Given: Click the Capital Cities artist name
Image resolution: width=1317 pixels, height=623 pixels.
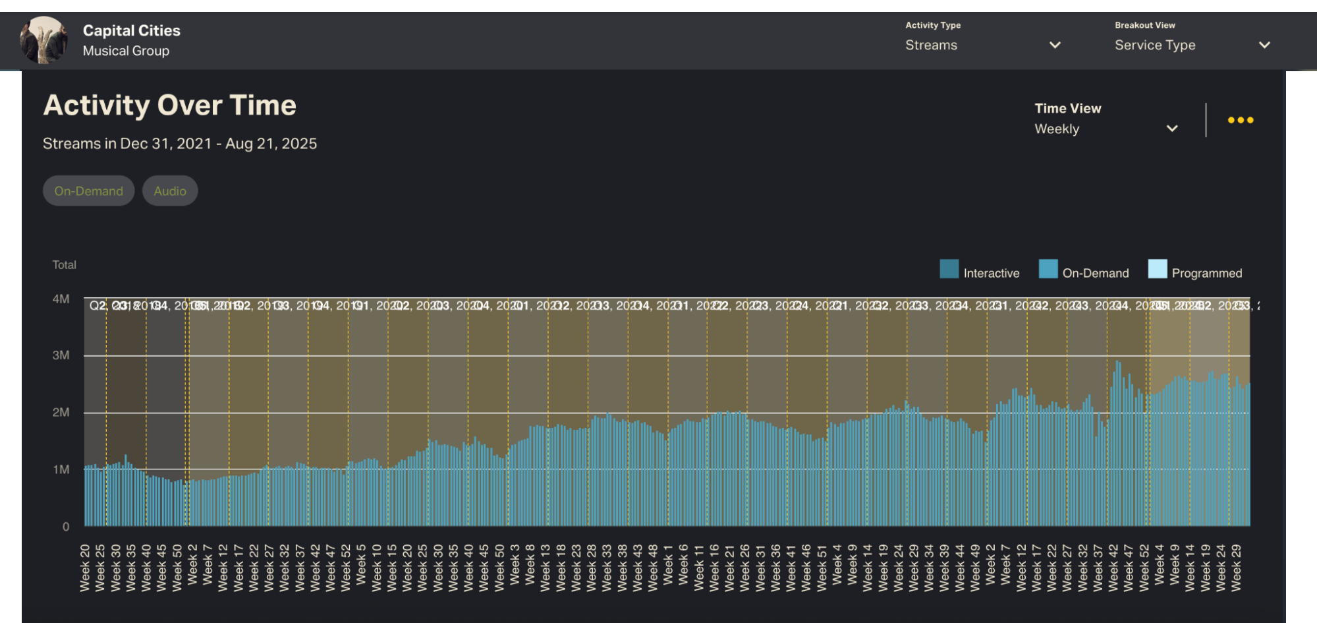Looking at the screenshot, I should click(131, 30).
